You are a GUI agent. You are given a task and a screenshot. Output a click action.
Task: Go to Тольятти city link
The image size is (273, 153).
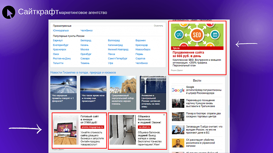58,63
